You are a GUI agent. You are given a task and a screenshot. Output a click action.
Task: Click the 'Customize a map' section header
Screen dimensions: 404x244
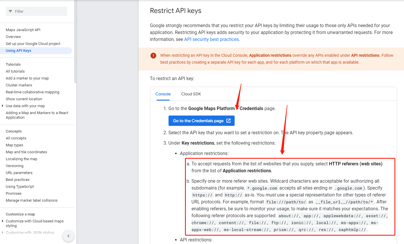click(20, 214)
